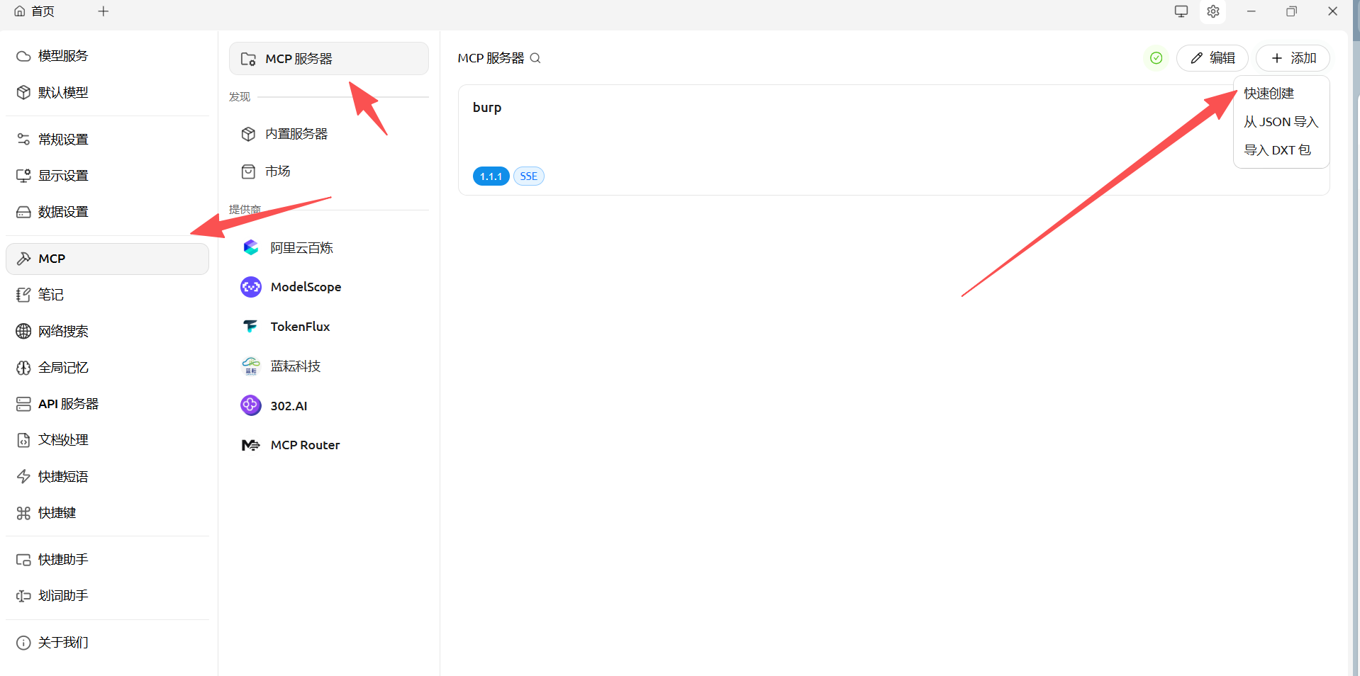Open 内置服务器 in the discover section
This screenshot has width=1360, height=676.
(x=296, y=134)
